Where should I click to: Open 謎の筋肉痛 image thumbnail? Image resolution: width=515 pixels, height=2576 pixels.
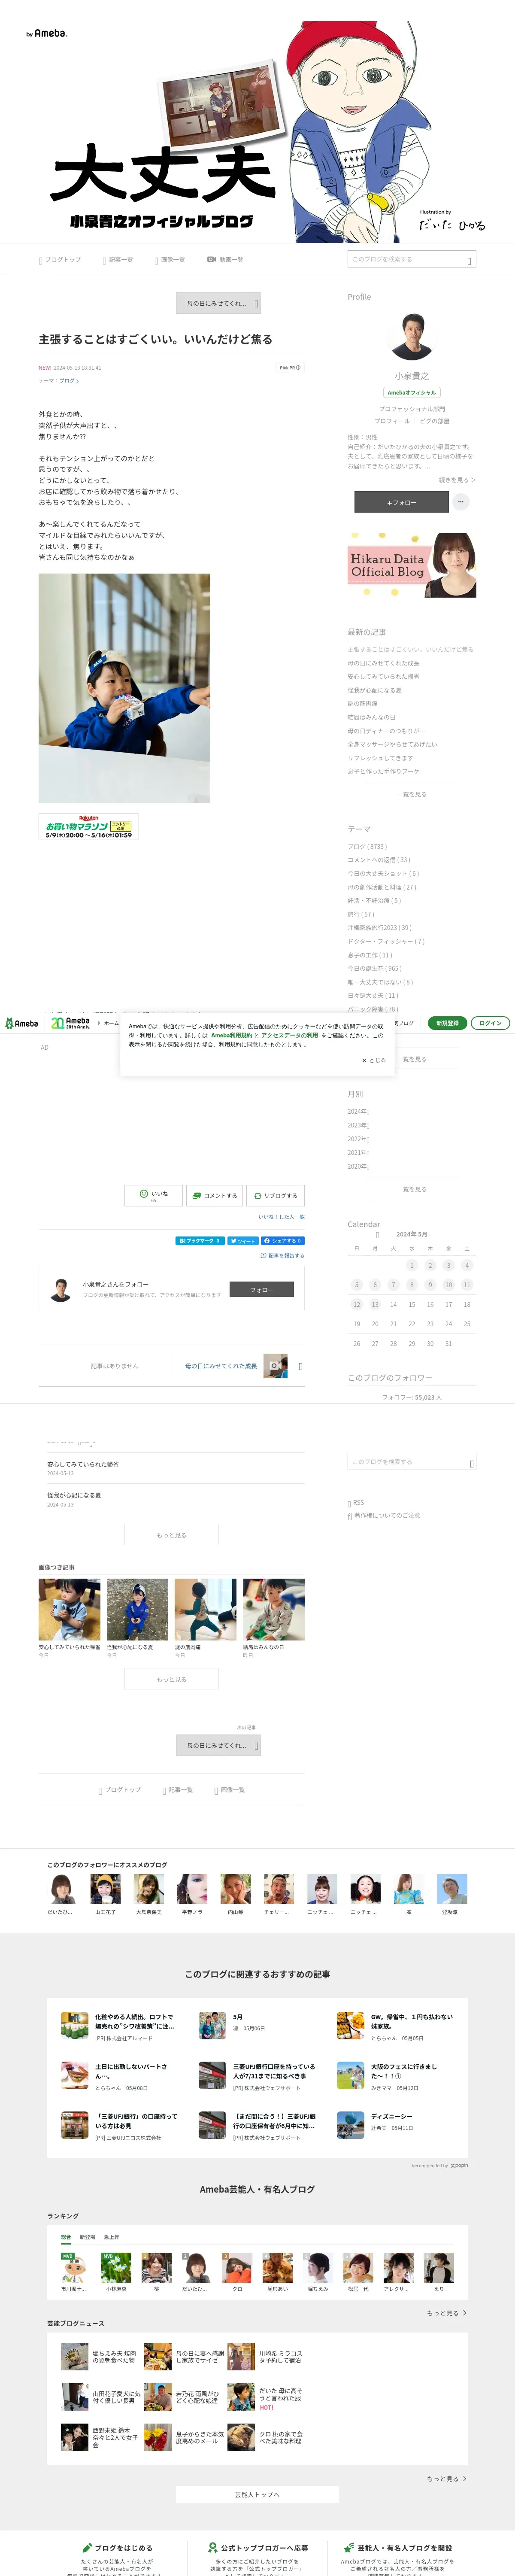coord(206,1609)
